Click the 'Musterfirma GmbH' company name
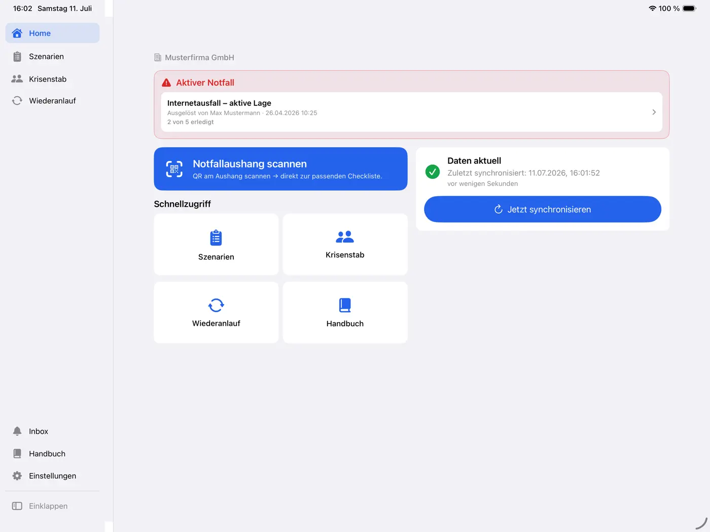710x532 pixels. [199, 57]
